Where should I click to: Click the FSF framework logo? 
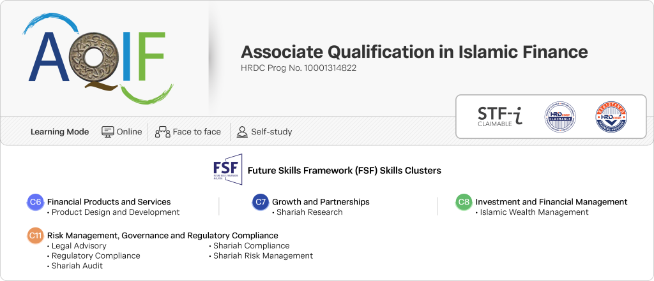pos(227,169)
